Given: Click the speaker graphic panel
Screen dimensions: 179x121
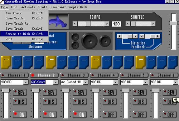Looking at the screenshot, I should 91,41.
